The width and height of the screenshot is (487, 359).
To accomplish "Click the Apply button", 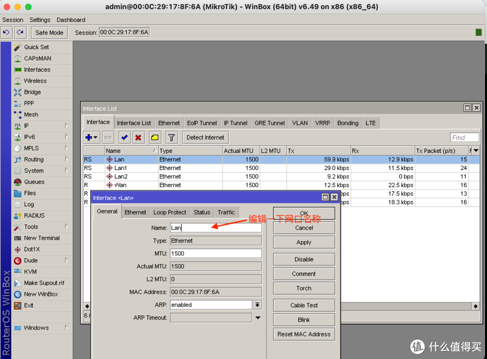I will click(x=304, y=242).
